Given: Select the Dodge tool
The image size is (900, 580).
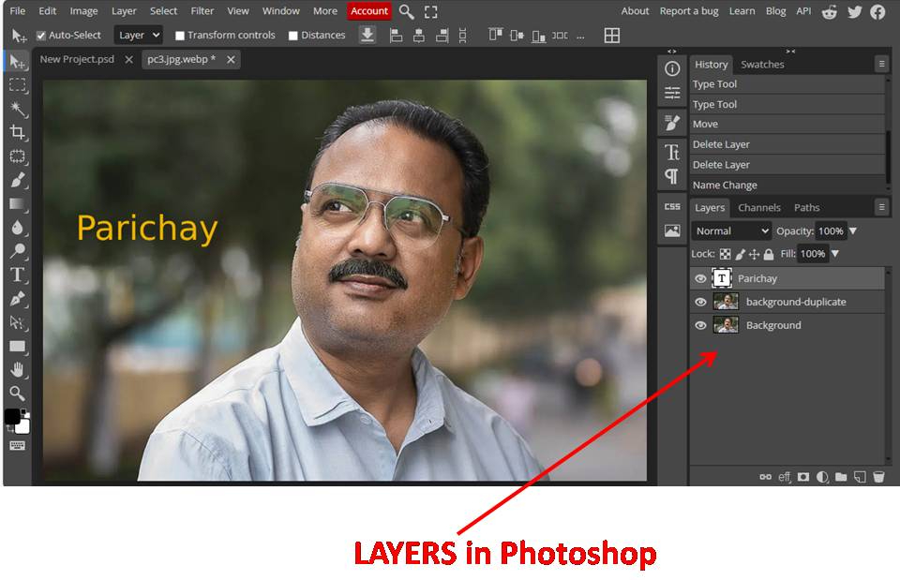Looking at the screenshot, I should [x=18, y=251].
